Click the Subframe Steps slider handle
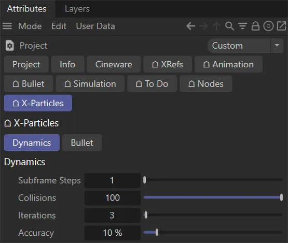The image size is (288, 243). coord(145,180)
